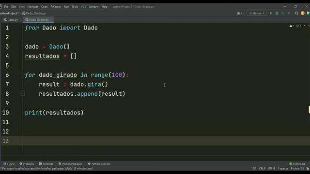
Task: Click the orange IDE updates icon
Action: pos(302,13)
